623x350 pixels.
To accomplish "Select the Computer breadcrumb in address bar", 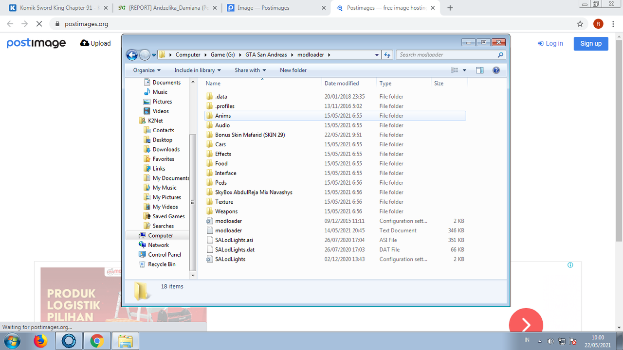I will (188, 55).
